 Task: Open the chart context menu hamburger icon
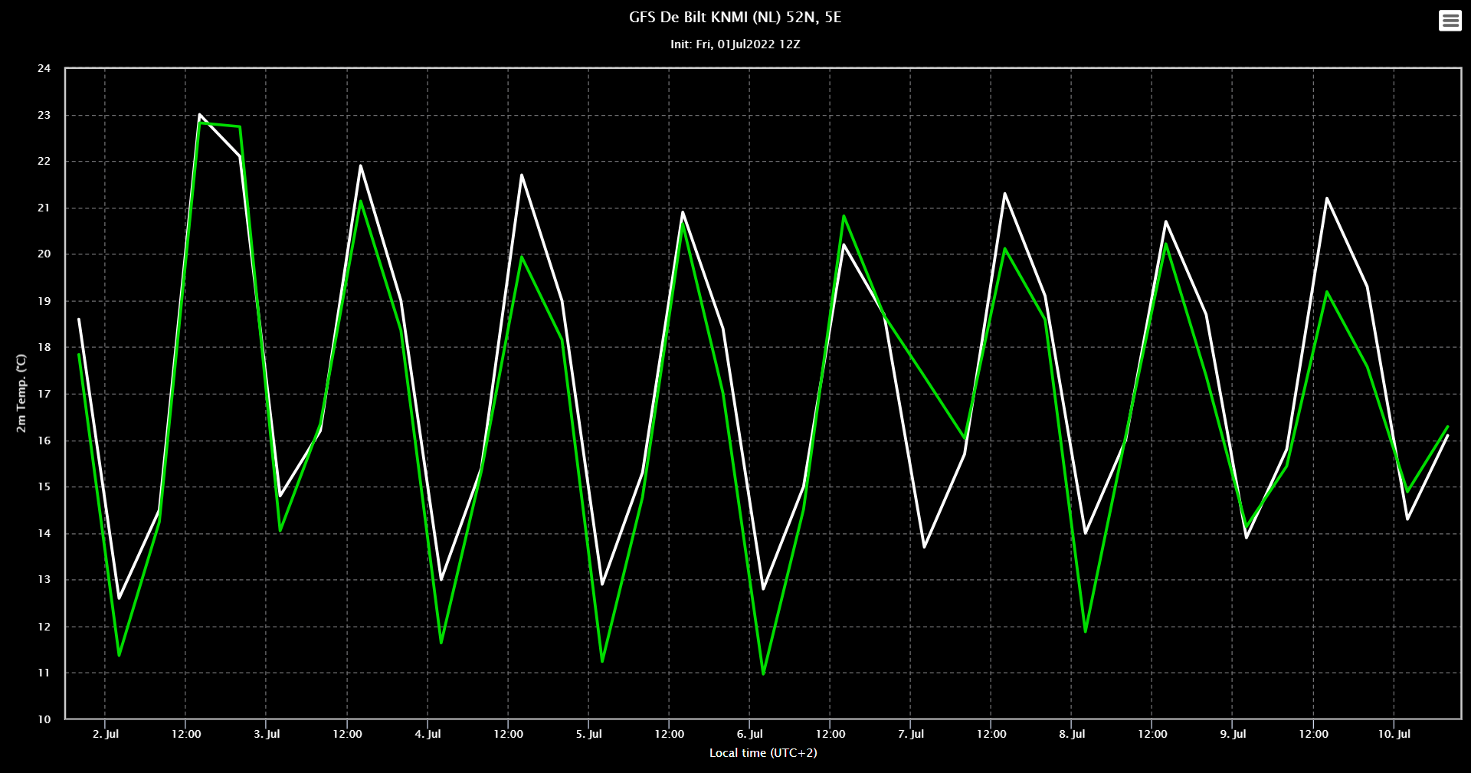pos(1450,21)
